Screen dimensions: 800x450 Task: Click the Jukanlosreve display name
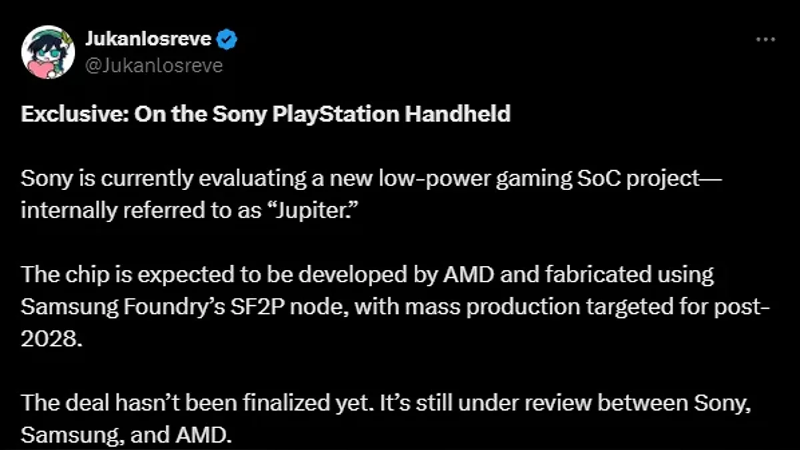148,40
